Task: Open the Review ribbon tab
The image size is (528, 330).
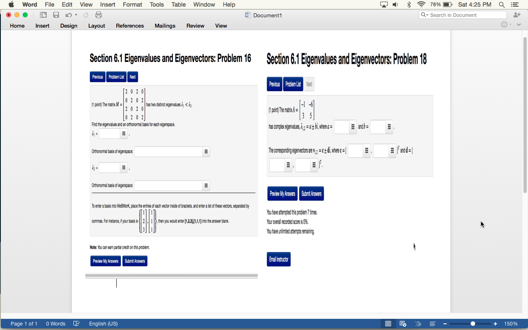Action: [196, 26]
